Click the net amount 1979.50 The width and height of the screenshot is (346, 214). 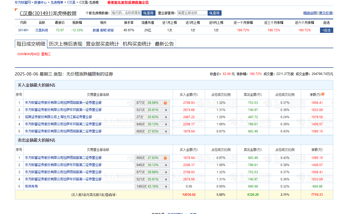[317, 117]
